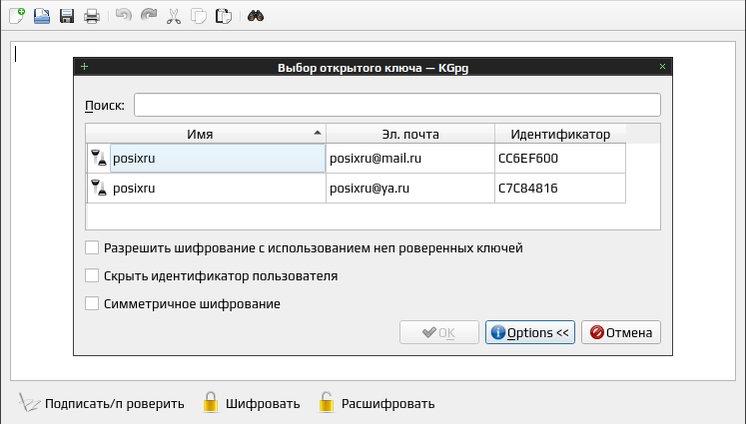This screenshot has width=746, height=424.
Task: Click key icon beside posixru@mail.ru row
Action: click(99, 158)
